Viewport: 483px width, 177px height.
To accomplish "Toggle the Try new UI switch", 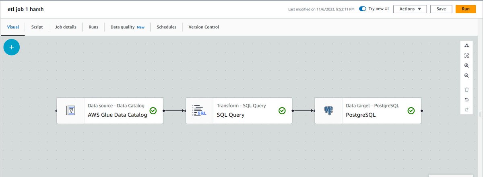I will tap(363, 8).
